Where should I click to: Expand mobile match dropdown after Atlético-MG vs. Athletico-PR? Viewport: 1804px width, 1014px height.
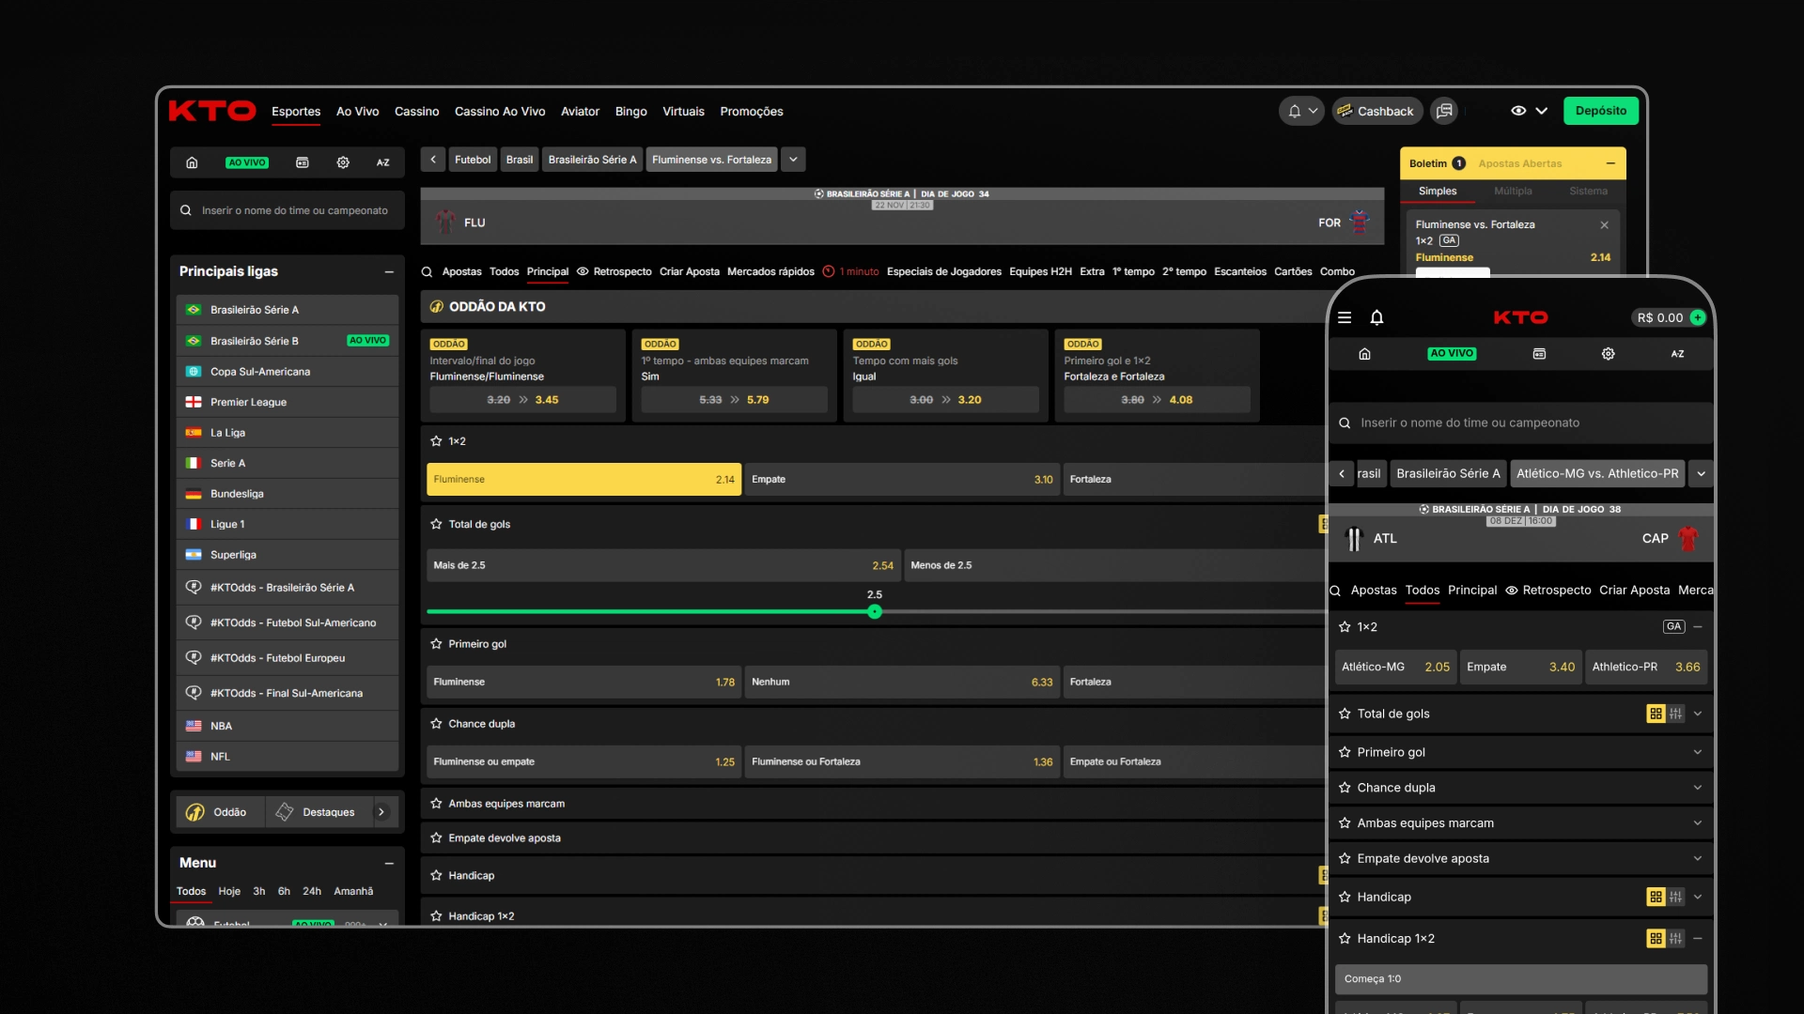(x=1701, y=474)
